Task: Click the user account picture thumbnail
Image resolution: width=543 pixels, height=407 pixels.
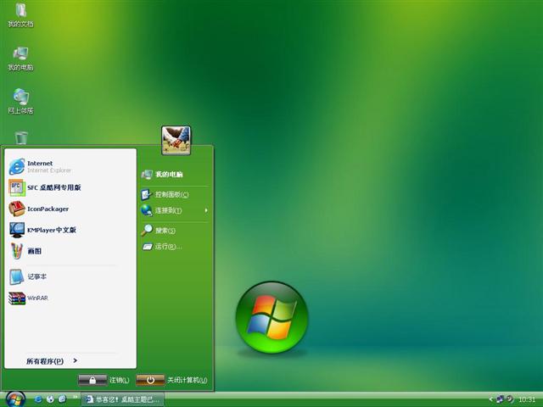Action: 176,140
